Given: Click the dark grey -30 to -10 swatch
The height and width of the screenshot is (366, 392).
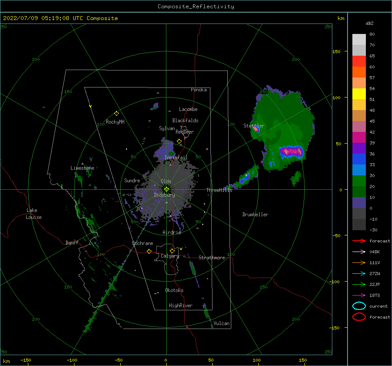Looking at the screenshot, I should click(x=359, y=225).
